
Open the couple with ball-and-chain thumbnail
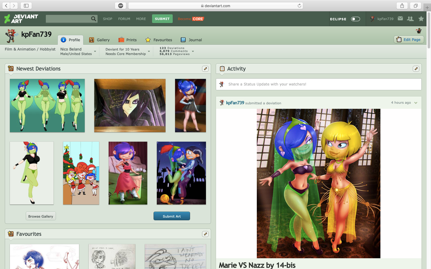pos(181,173)
